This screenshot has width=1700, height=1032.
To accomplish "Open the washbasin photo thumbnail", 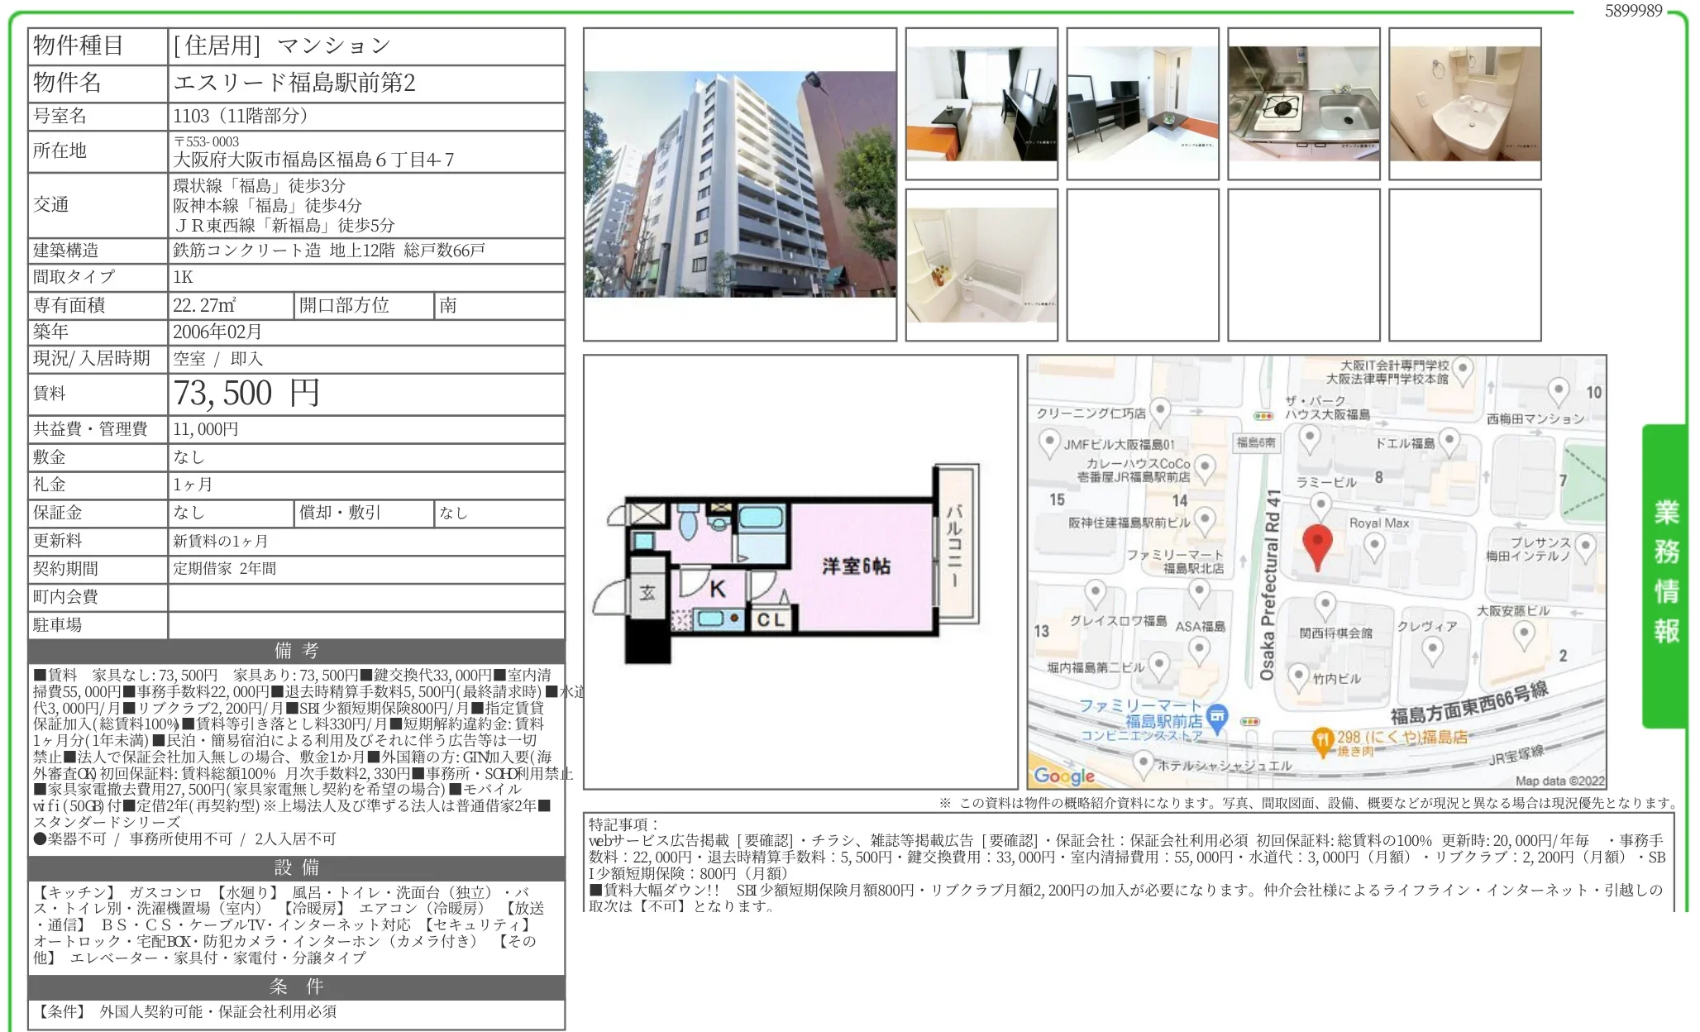I will coord(1464,104).
